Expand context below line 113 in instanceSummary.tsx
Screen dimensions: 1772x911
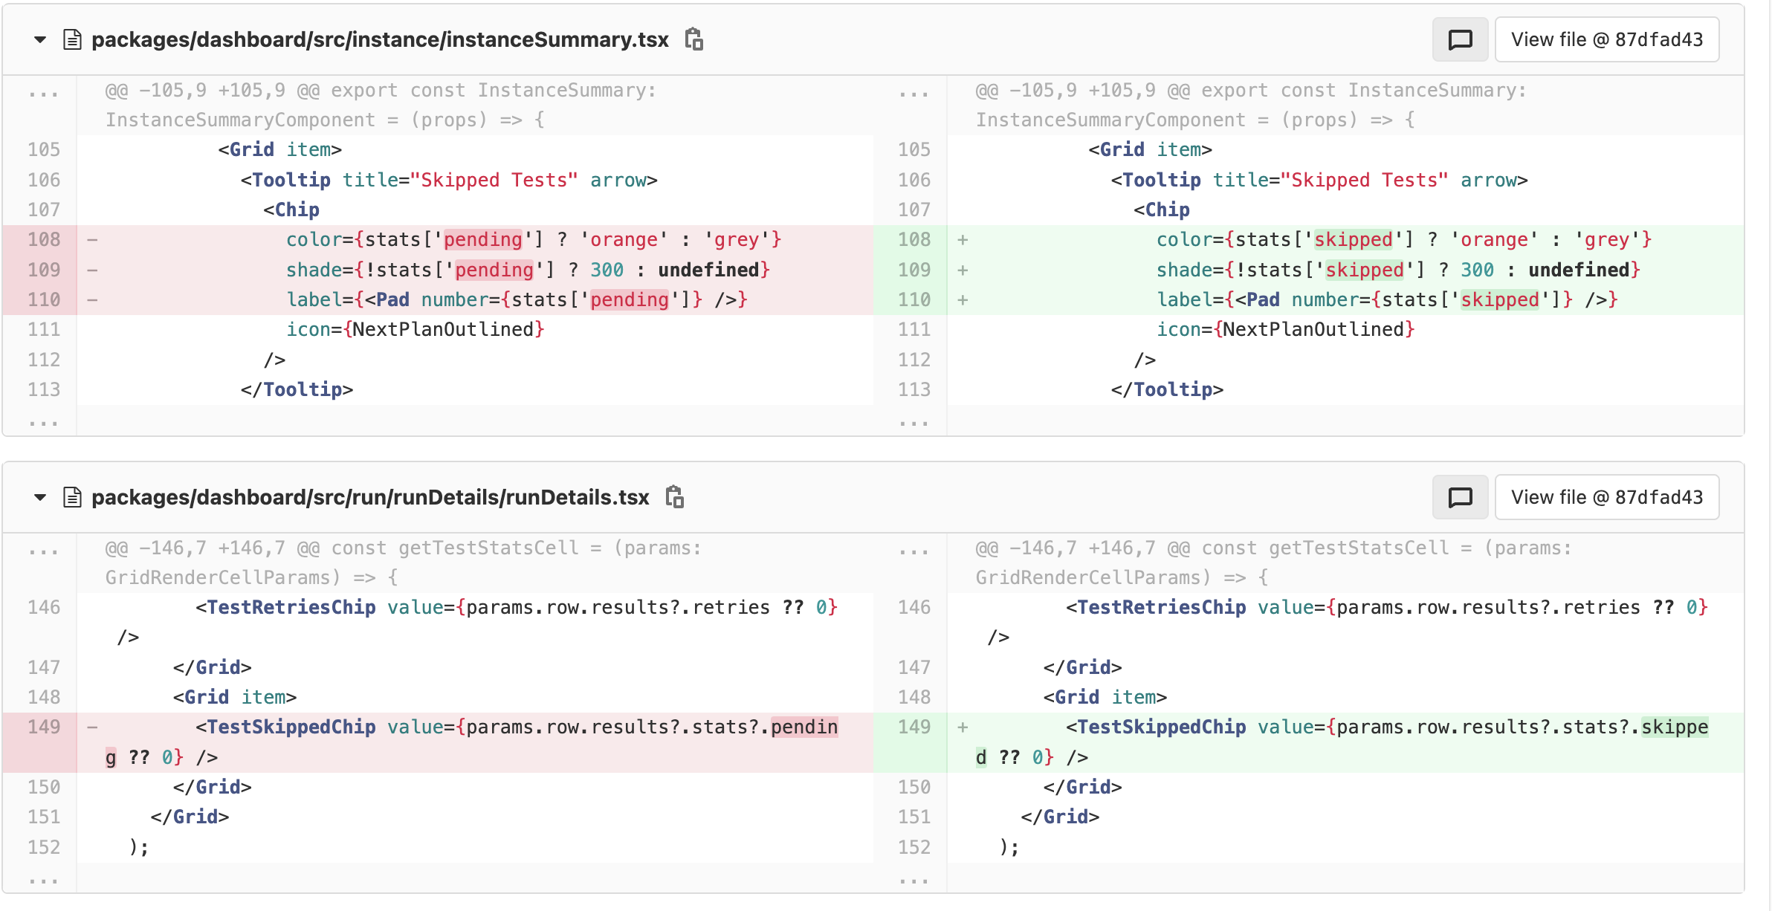click(x=44, y=422)
